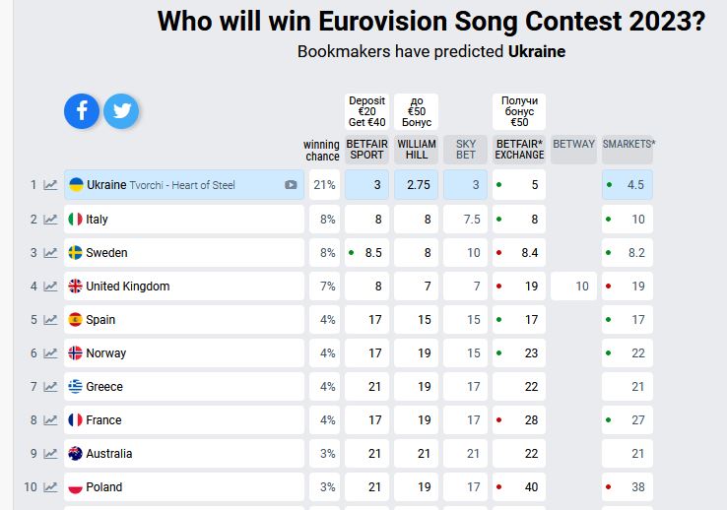Open the trend chart icon for Italy
727x510 pixels.
pos(50,219)
